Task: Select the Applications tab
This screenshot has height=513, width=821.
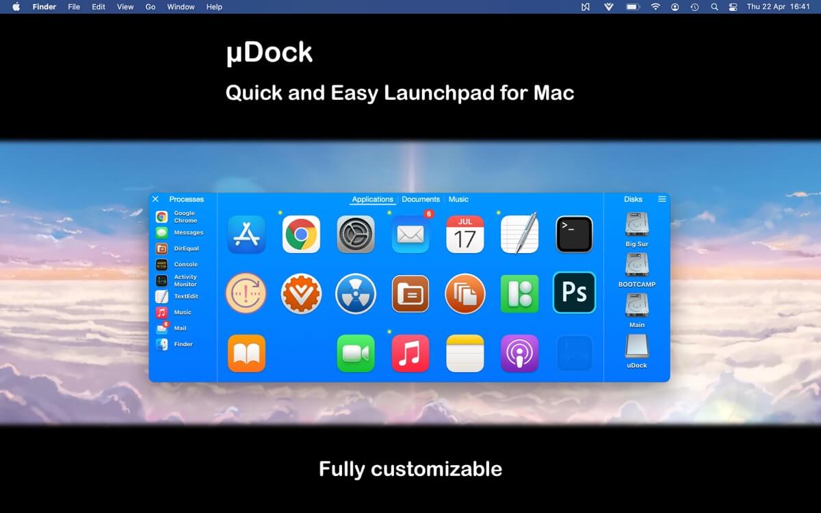Action: [x=373, y=200]
